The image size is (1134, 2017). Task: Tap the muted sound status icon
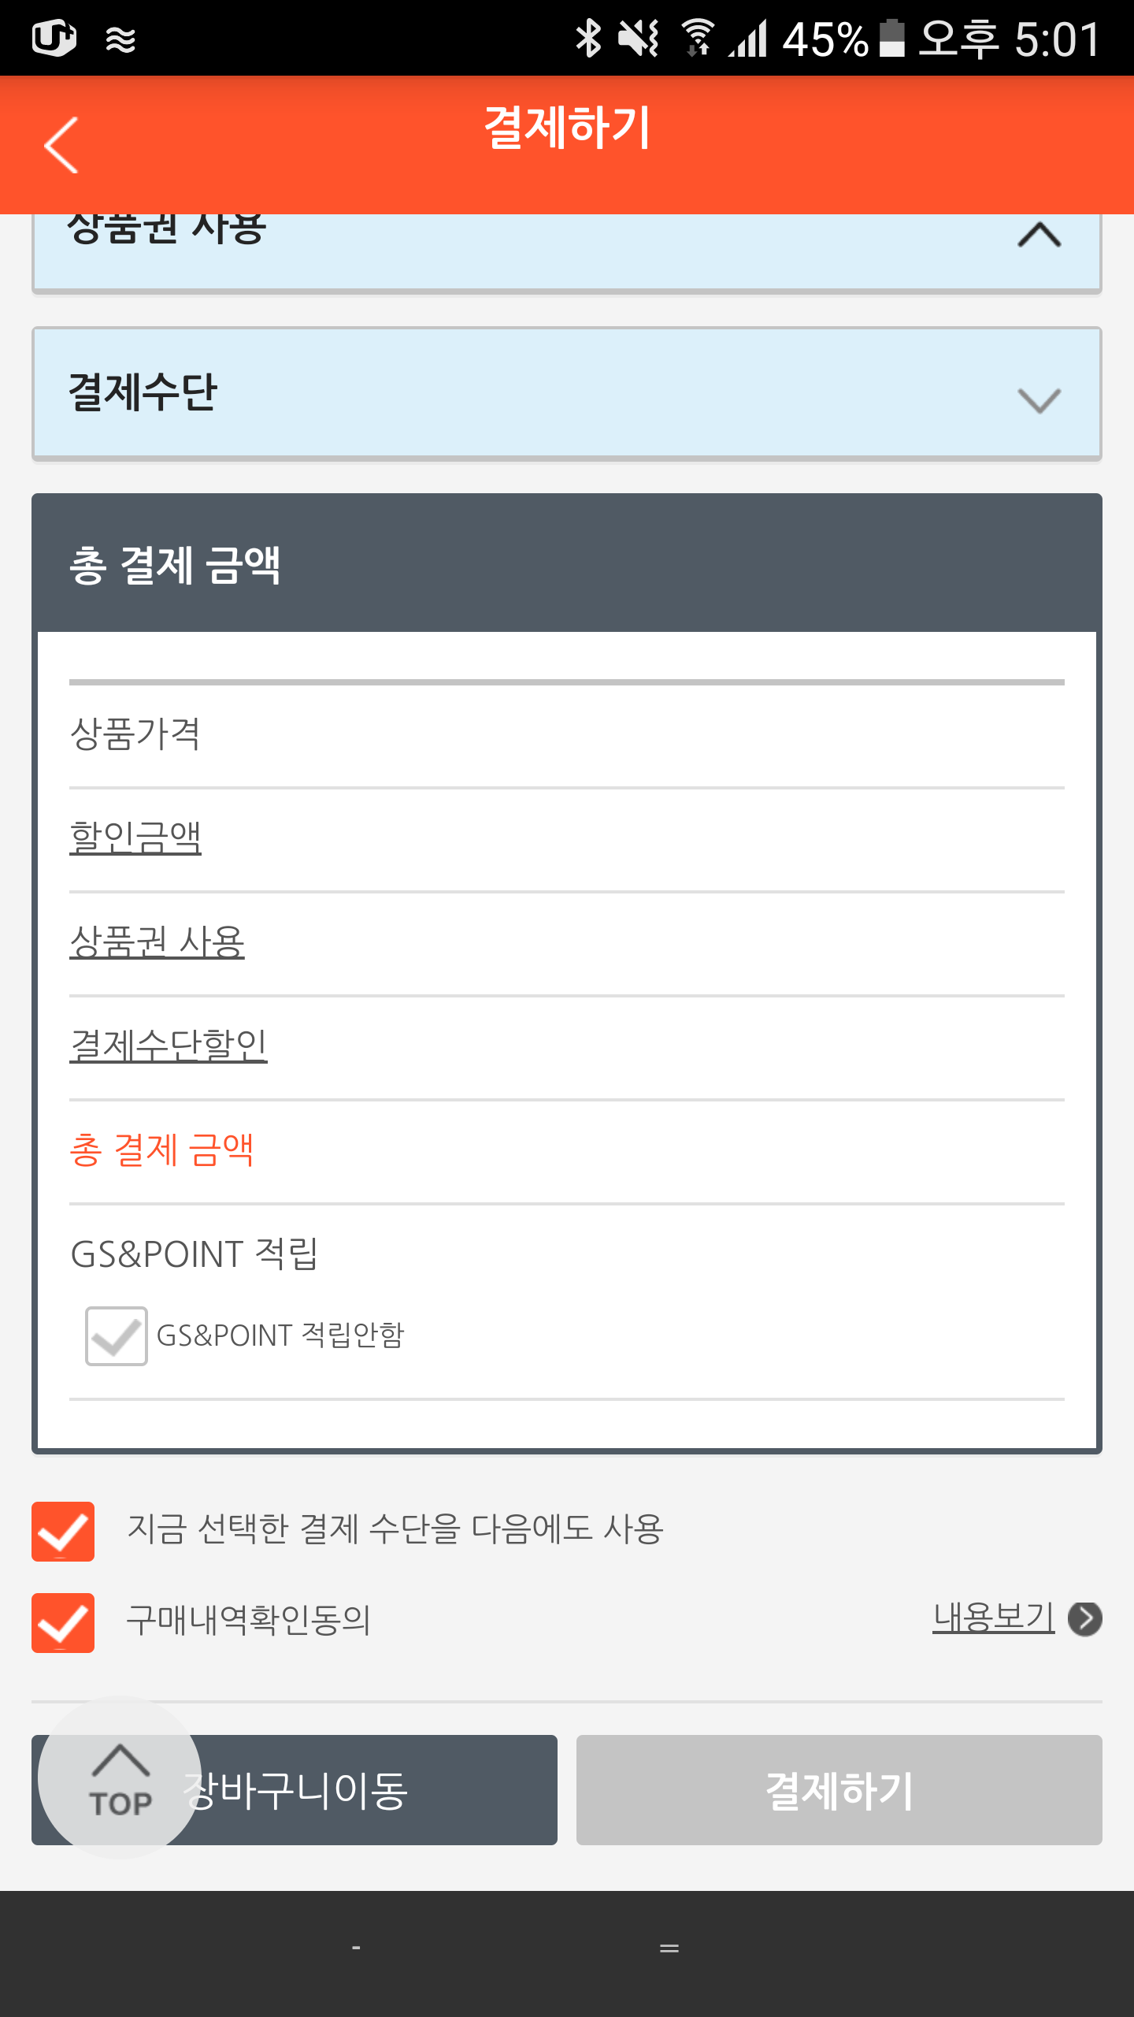(638, 38)
